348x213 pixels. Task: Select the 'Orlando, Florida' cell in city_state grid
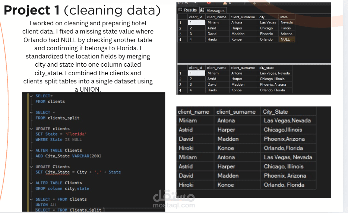(x=275, y=90)
